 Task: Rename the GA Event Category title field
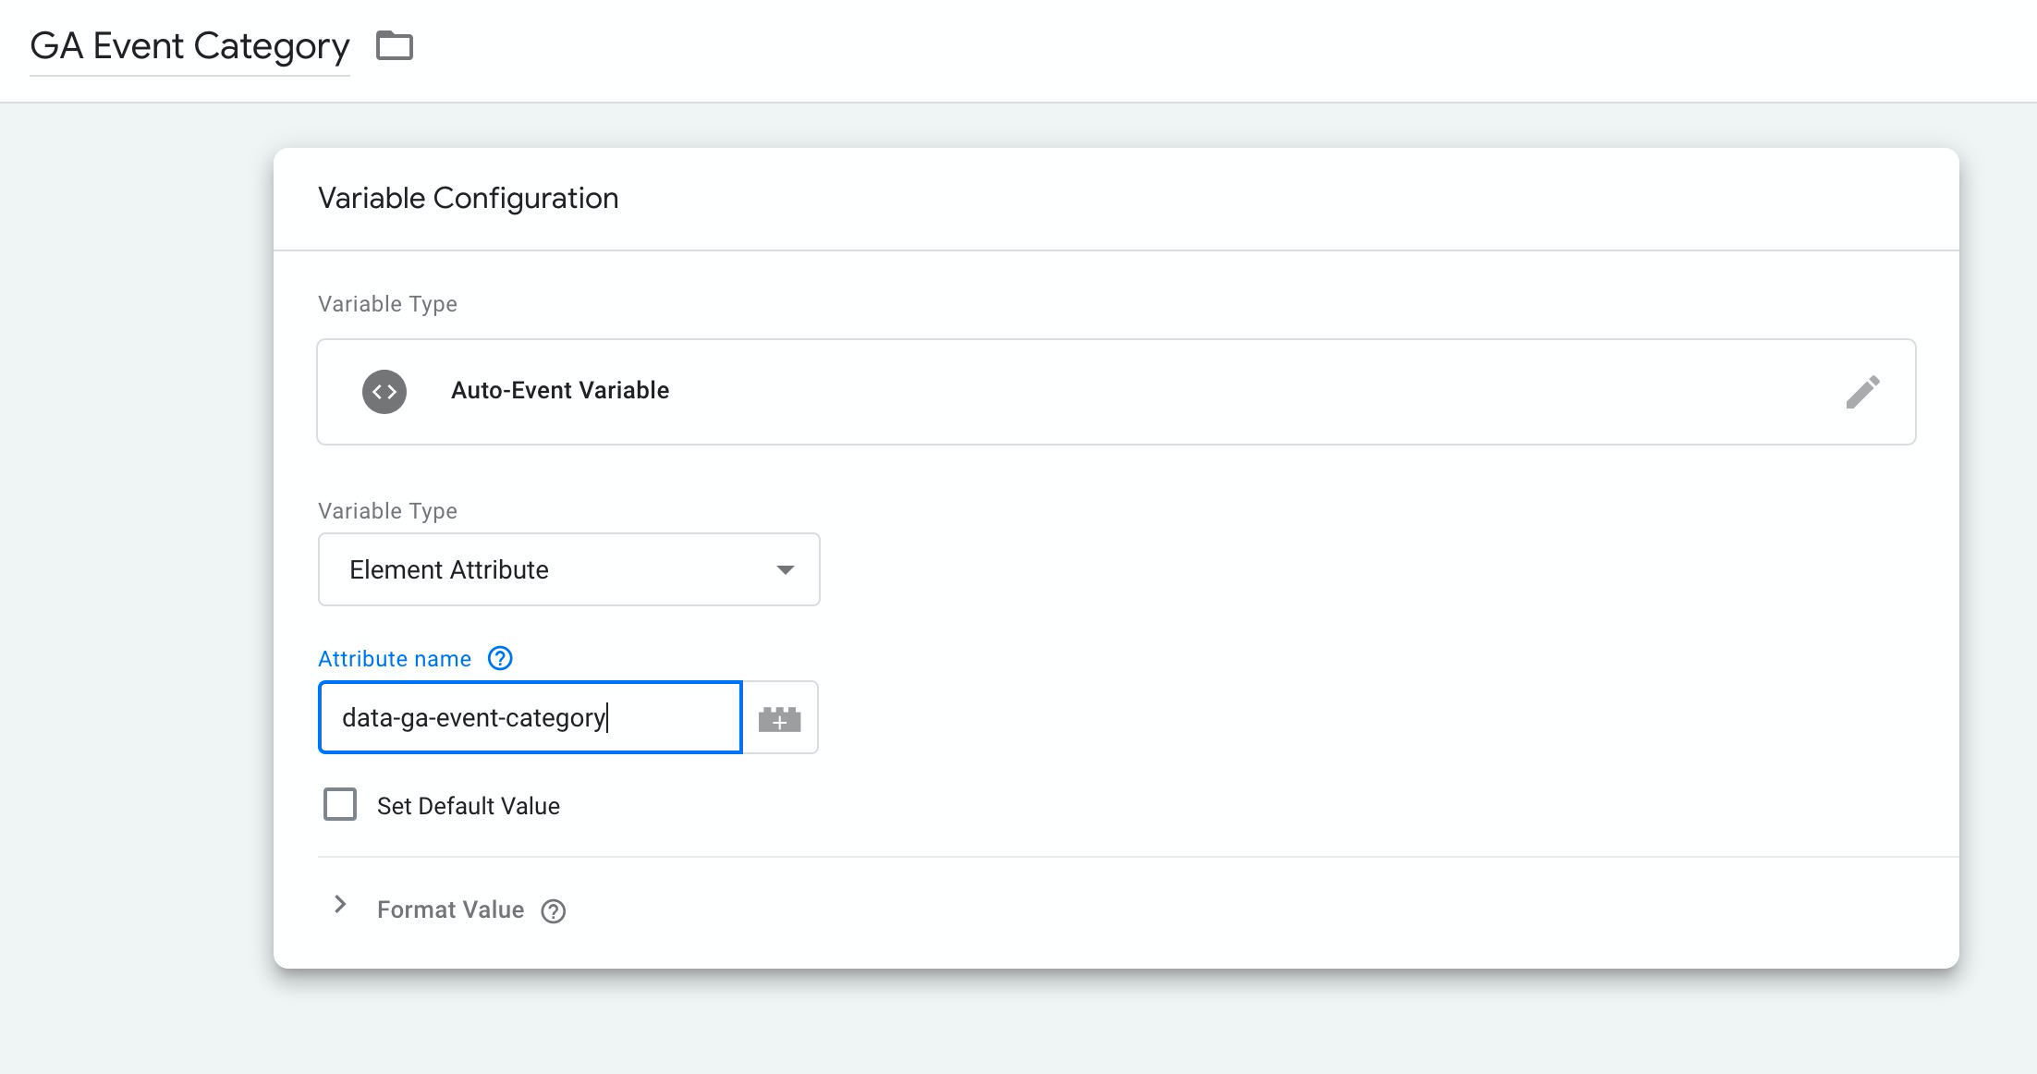click(x=189, y=46)
